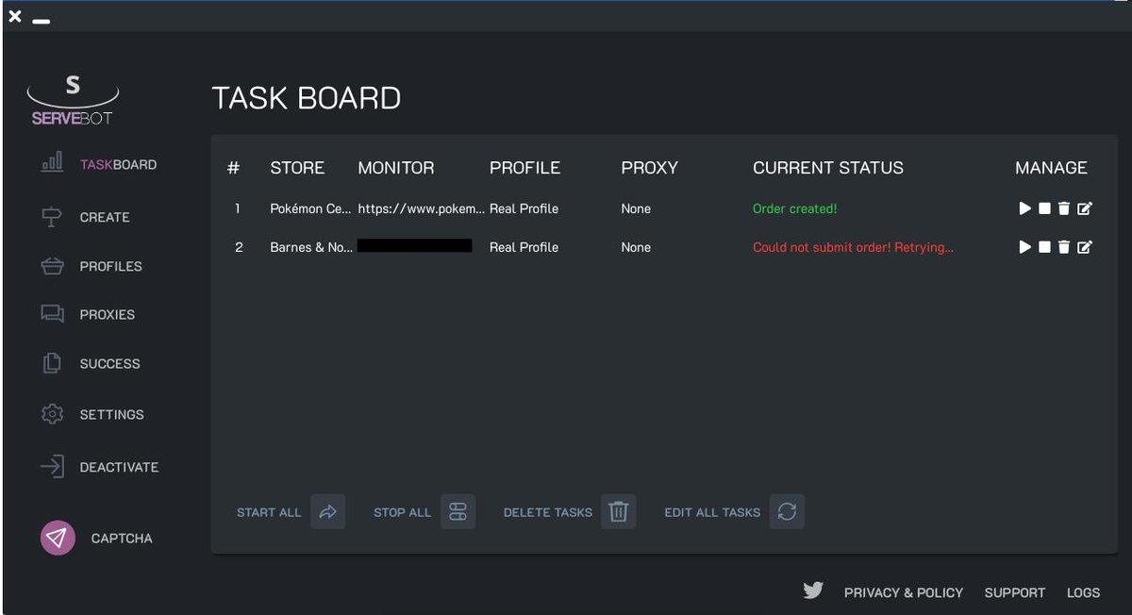Open the PROFILES section
Image resolution: width=1132 pixels, height=615 pixels.
point(110,266)
